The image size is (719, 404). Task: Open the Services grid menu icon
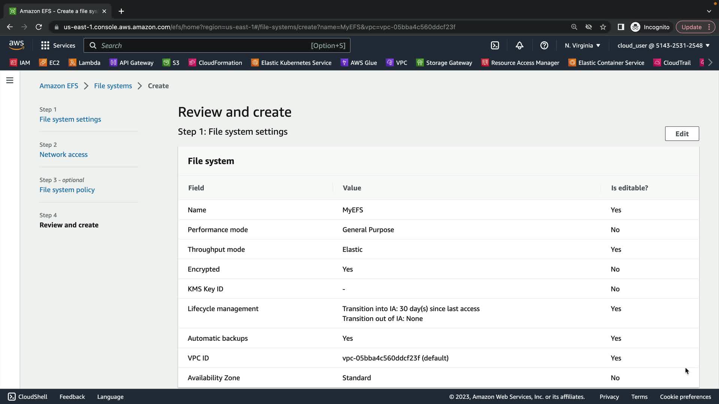click(45, 46)
